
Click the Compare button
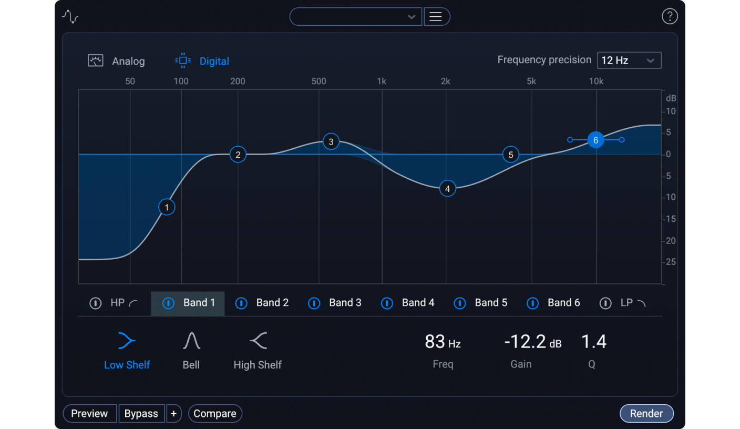[x=215, y=413]
